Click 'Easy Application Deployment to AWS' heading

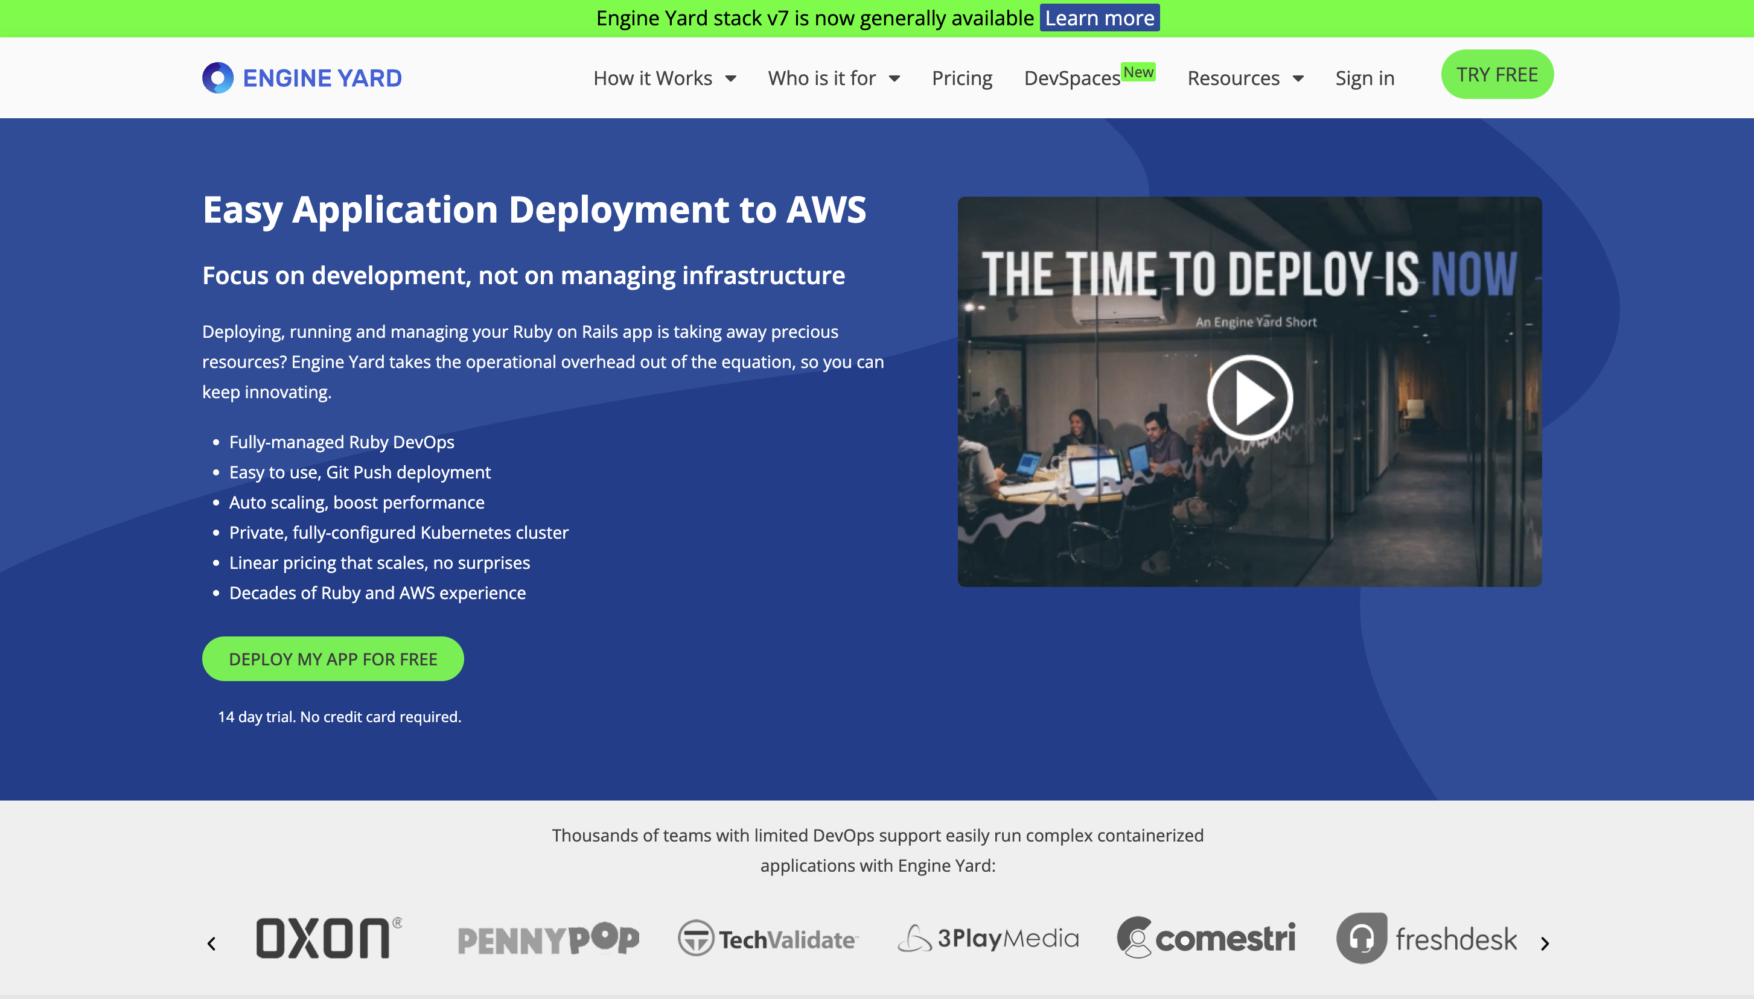(x=534, y=209)
